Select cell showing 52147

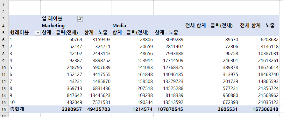(62, 47)
